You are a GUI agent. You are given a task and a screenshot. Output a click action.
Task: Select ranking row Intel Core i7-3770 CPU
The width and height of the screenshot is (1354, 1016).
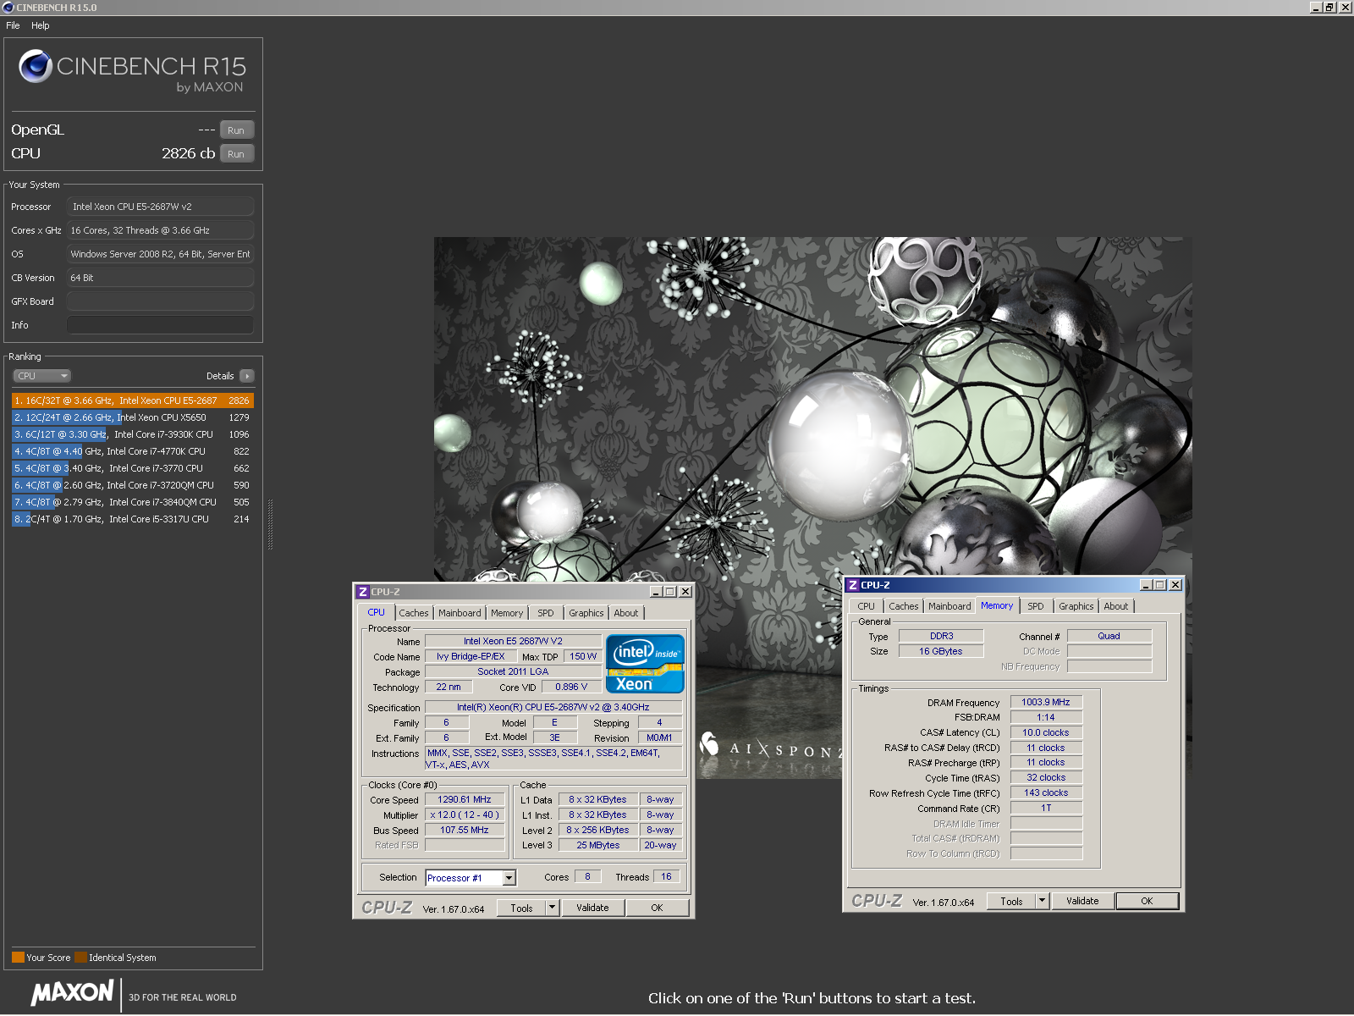pyautogui.click(x=133, y=468)
